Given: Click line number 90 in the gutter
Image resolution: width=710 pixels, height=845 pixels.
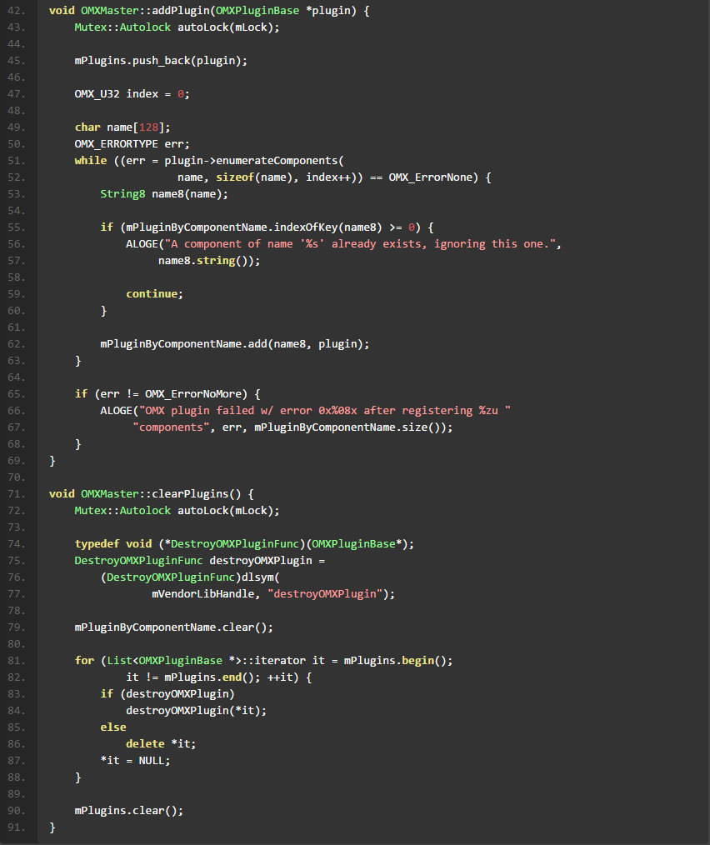Looking at the screenshot, I should pyautogui.click(x=16, y=811).
